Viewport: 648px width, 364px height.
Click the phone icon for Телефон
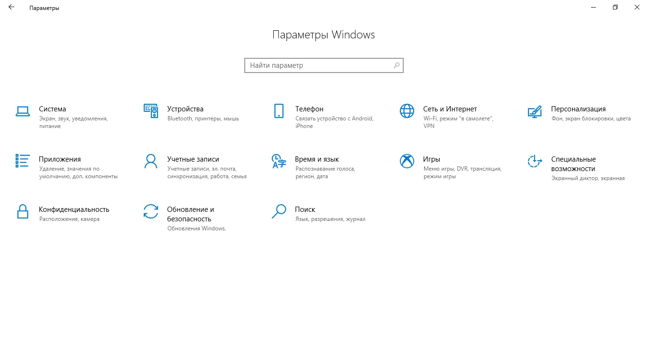click(279, 111)
